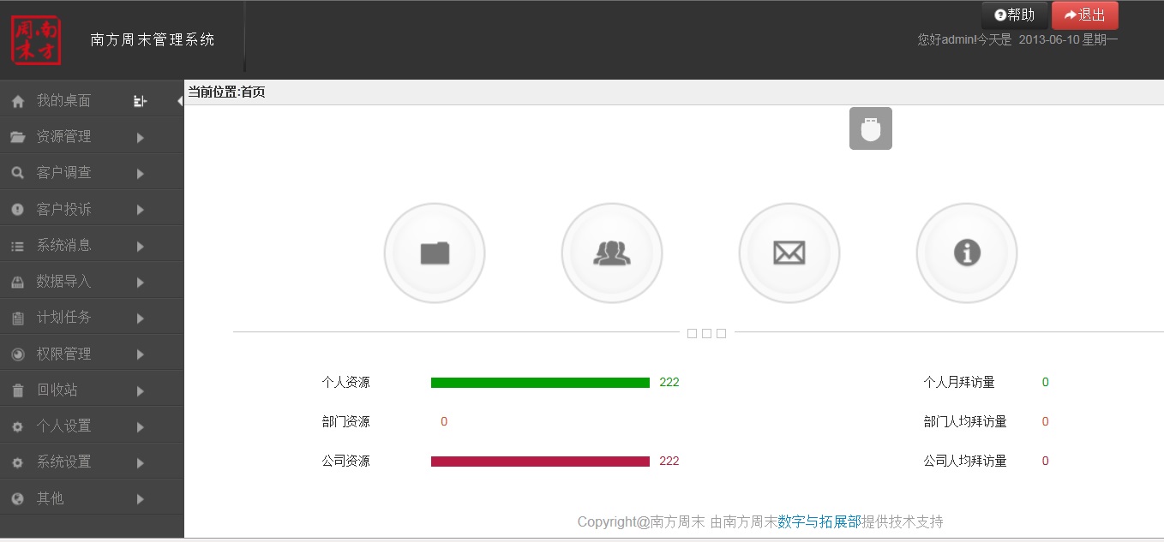This screenshot has height=542, width=1164.
Task: Open the folder circle shortcut
Action: [435, 253]
